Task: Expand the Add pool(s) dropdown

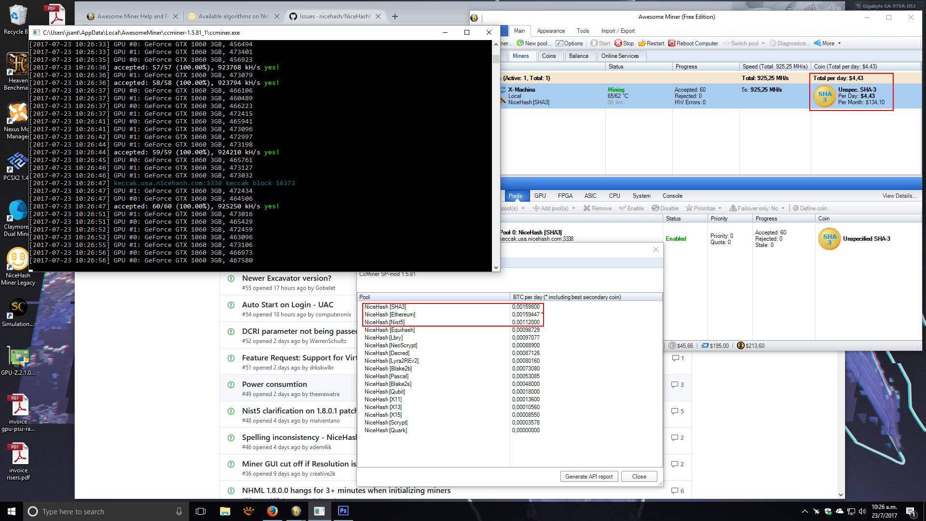Action: point(573,208)
